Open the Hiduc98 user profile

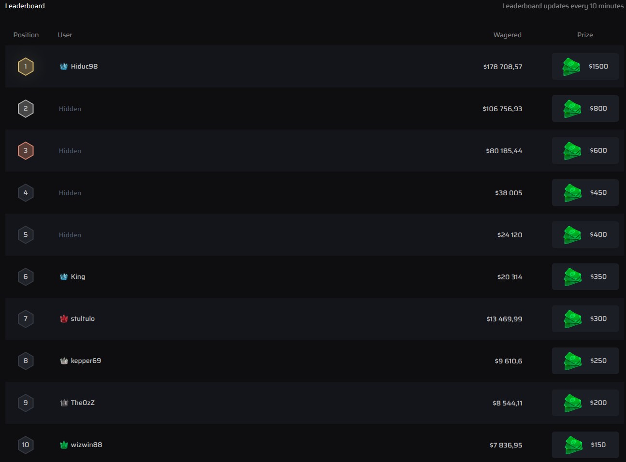pyautogui.click(x=84, y=67)
